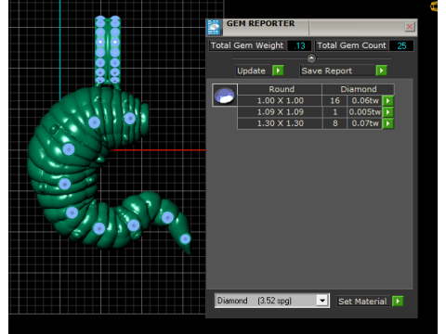The height and width of the screenshot is (334, 446).
Task: Click the green arrow next to Update
Action: 278,71
